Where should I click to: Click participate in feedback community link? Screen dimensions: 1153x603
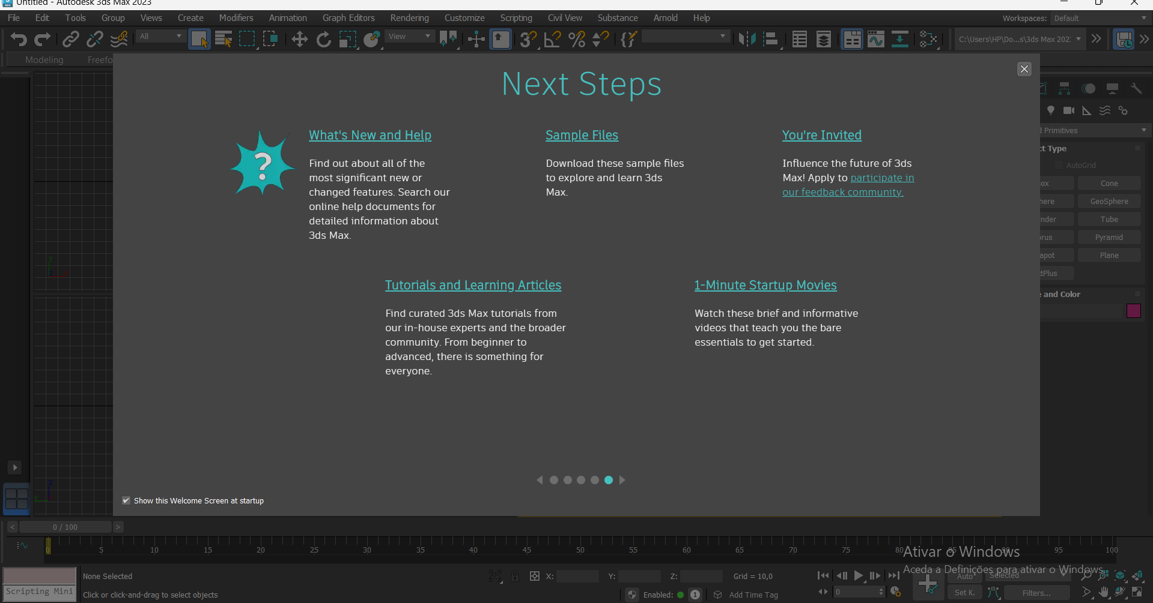point(848,185)
